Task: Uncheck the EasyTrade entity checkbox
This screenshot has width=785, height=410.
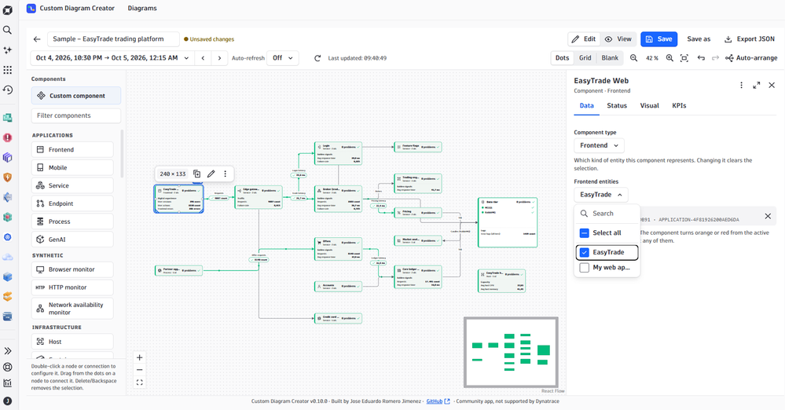Action: pos(585,252)
